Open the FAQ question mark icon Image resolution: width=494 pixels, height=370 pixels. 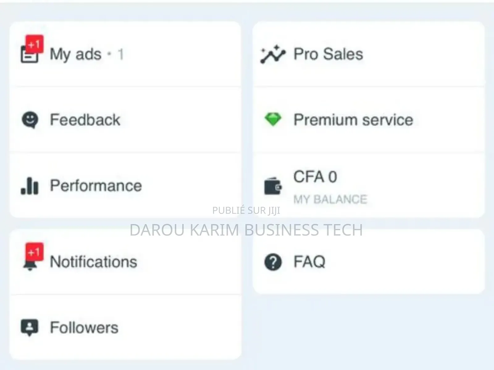[x=273, y=262]
